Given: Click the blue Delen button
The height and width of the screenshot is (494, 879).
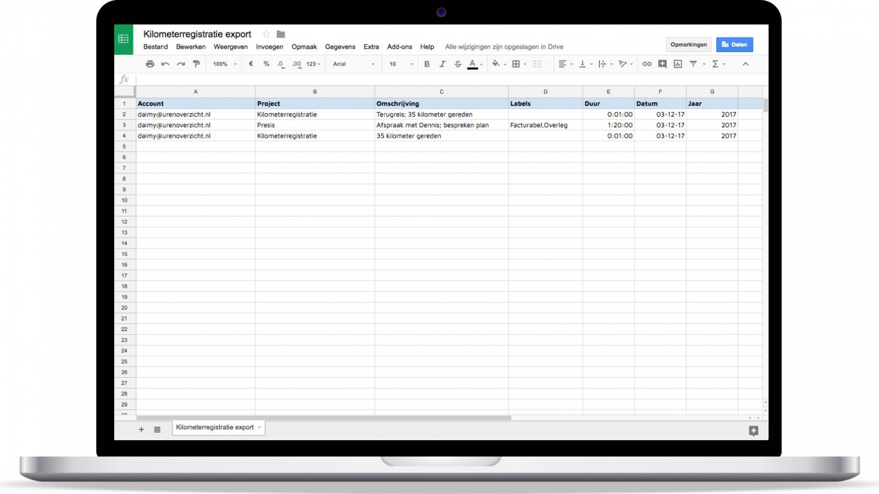Looking at the screenshot, I should [735, 44].
